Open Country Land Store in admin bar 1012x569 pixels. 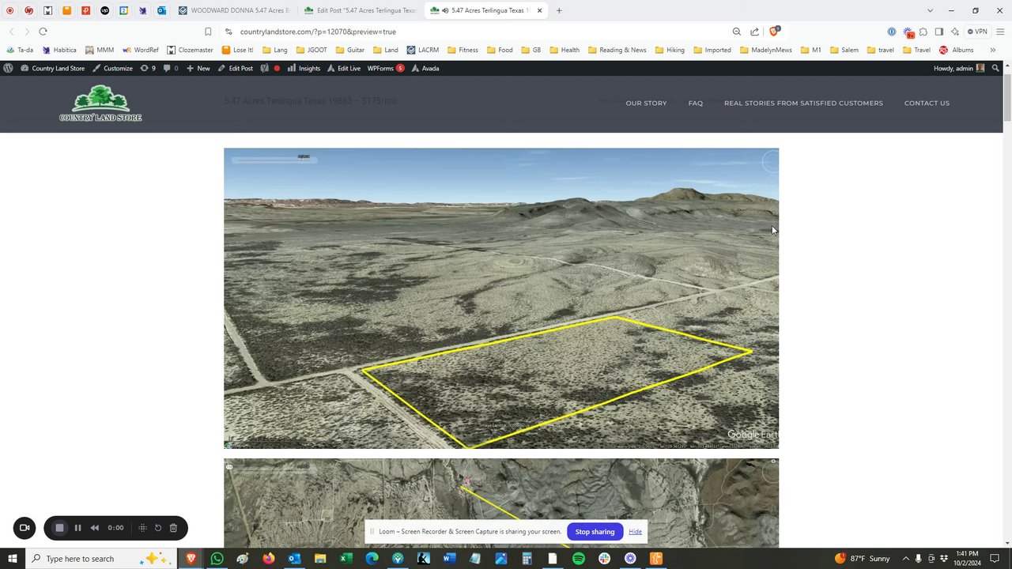tap(52, 68)
